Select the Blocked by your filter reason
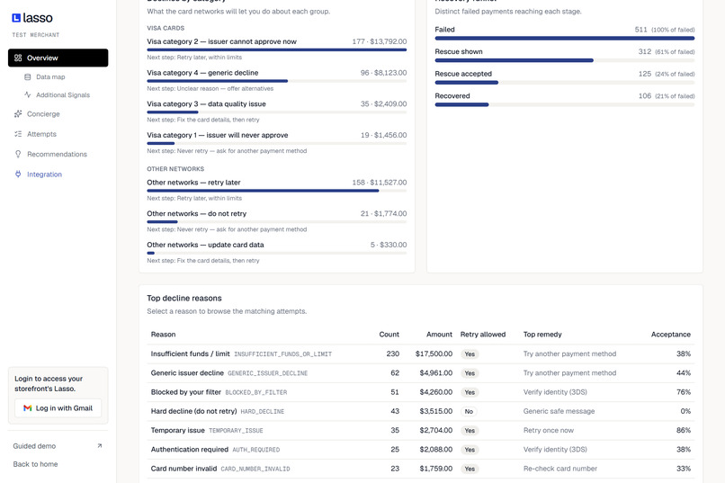The height and width of the screenshot is (483, 725). [421, 392]
